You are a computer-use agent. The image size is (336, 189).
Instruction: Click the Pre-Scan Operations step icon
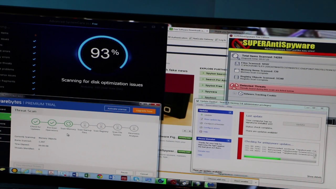(52, 123)
